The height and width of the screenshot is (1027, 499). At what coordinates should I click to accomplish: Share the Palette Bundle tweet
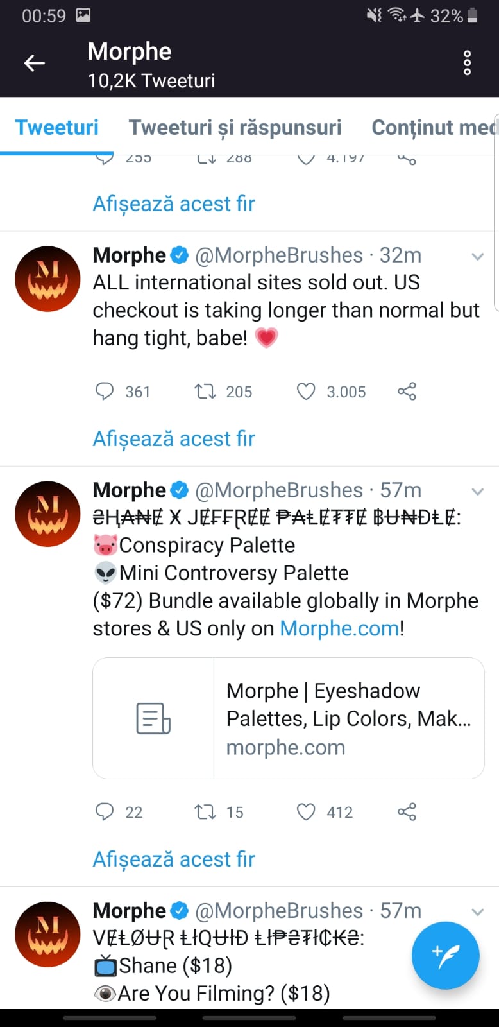click(407, 812)
